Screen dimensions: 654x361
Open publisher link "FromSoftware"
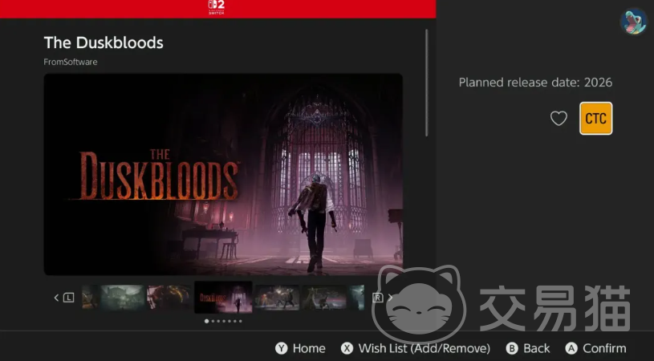tap(71, 62)
